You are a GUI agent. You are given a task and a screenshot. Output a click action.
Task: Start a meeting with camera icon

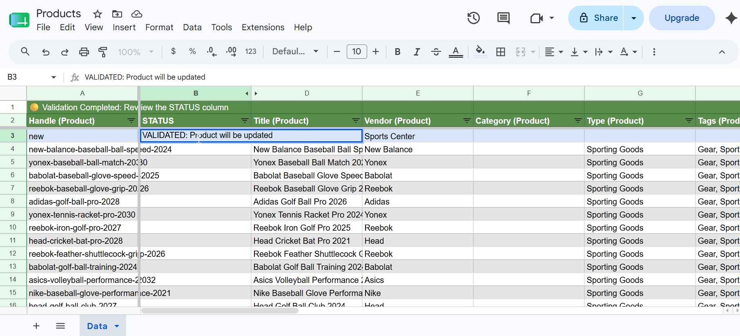[x=536, y=18]
